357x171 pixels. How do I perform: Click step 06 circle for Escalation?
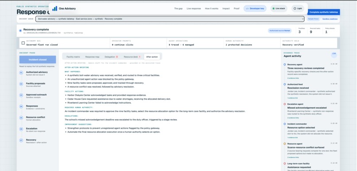(21, 129)
